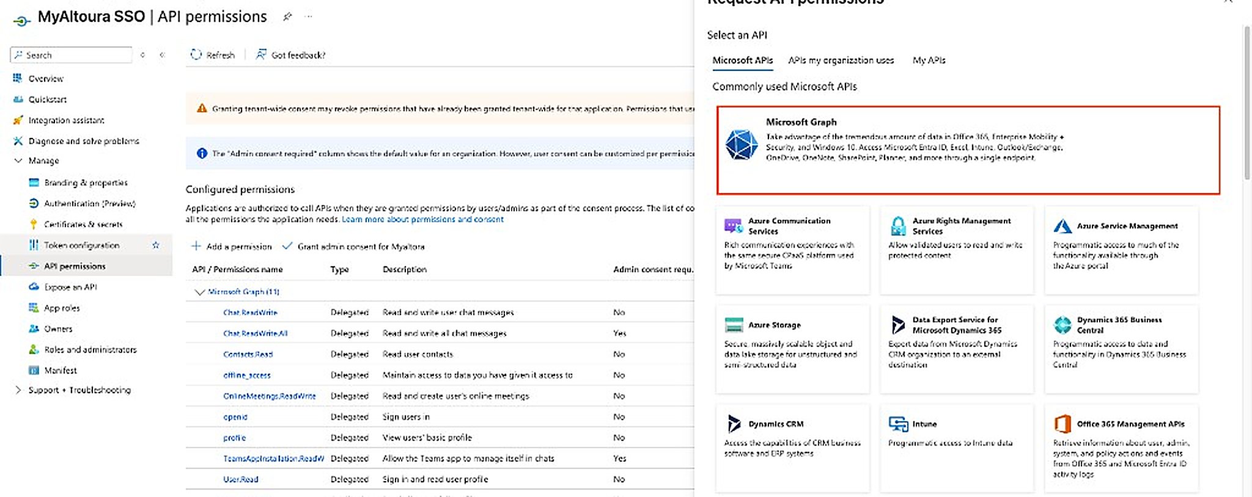
Task: Click the Token configuration bars icon
Action: pyautogui.click(x=34, y=245)
